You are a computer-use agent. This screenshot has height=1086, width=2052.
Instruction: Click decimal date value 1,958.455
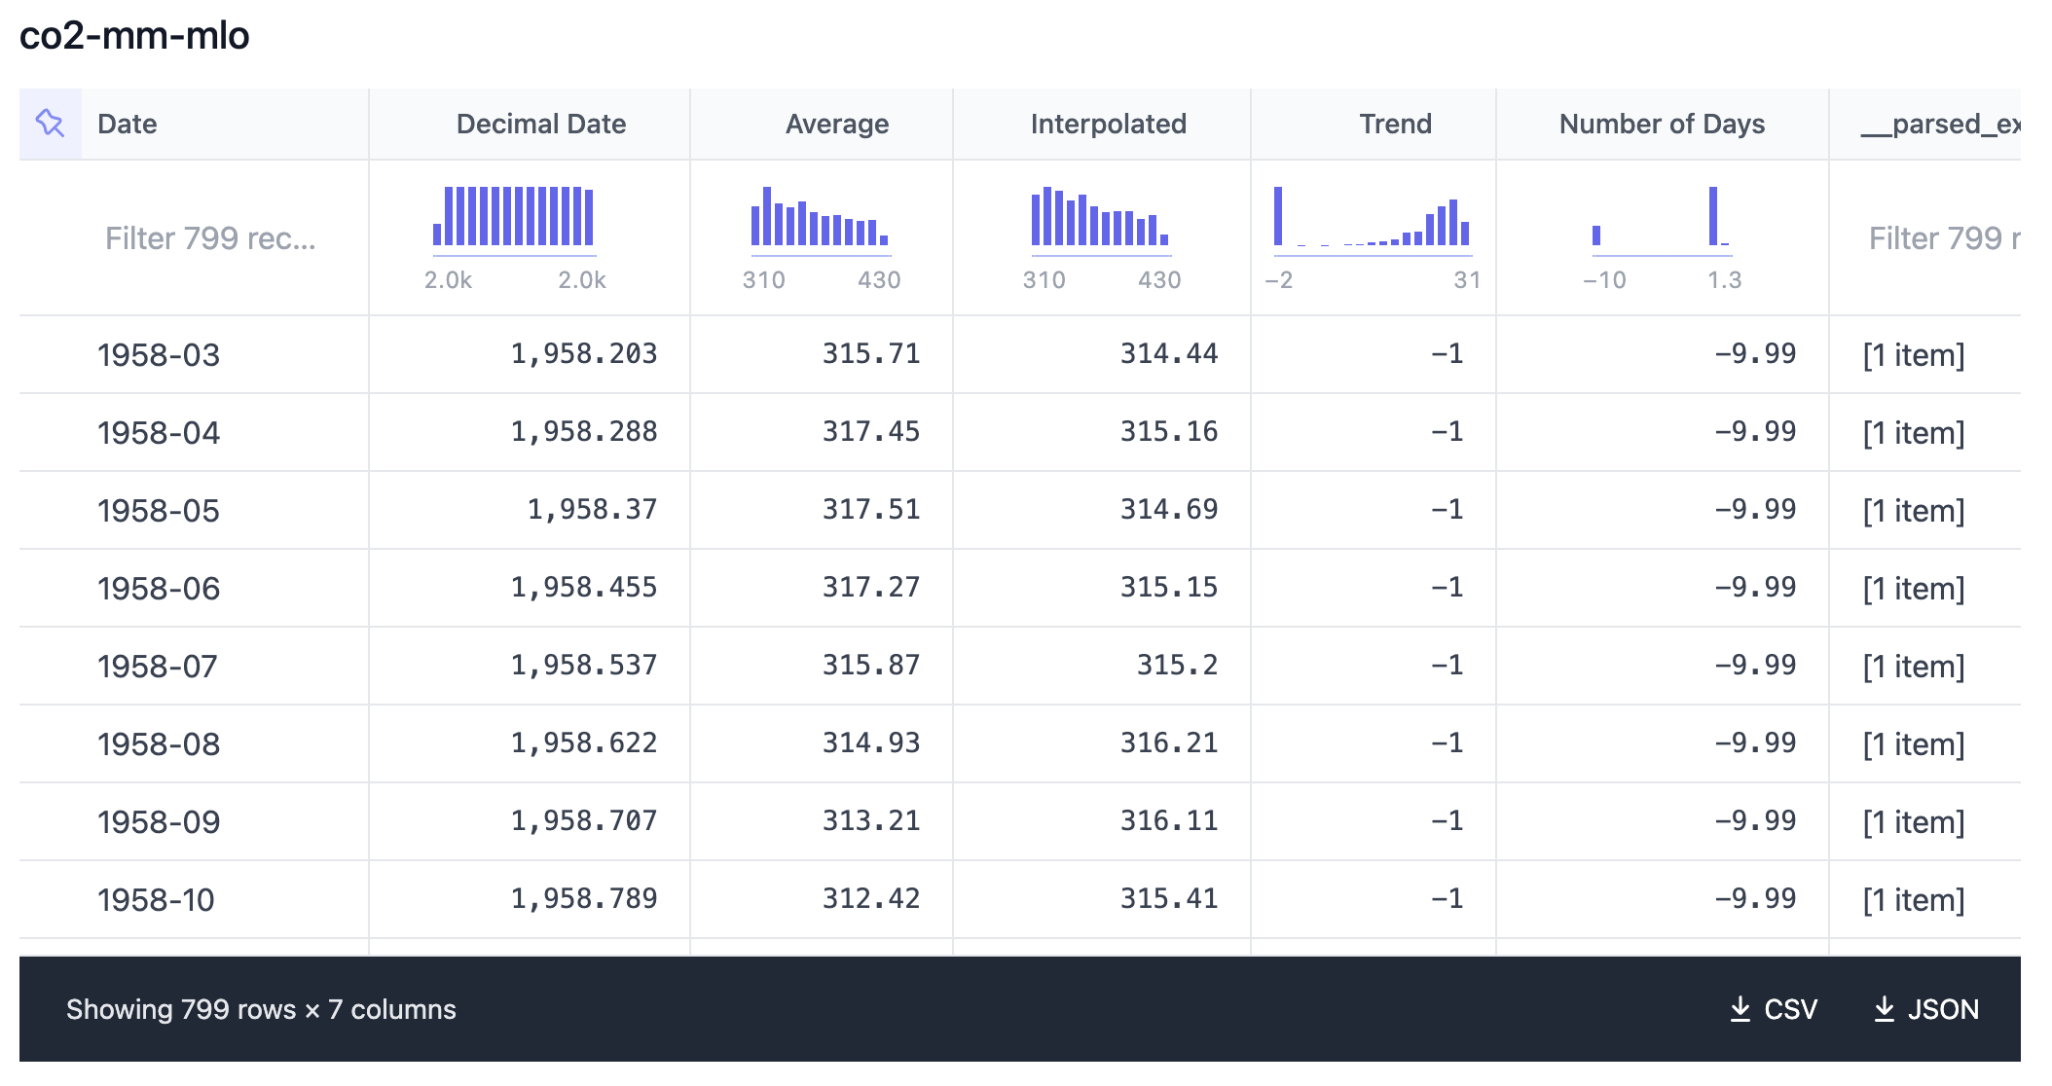coord(584,587)
